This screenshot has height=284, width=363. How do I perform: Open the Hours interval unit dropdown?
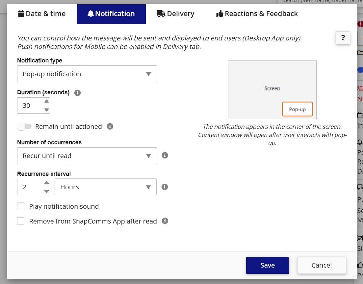point(105,187)
